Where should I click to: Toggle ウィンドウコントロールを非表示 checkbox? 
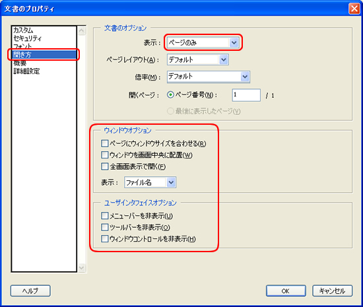point(105,238)
